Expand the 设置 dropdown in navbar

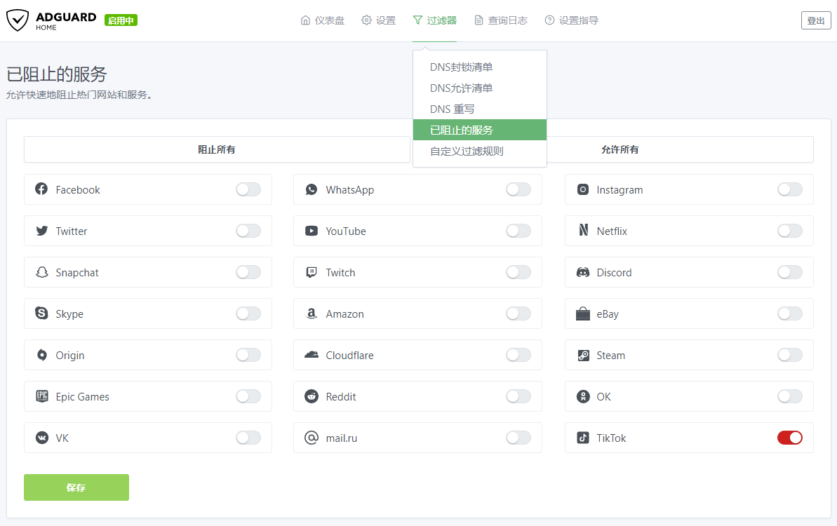pyautogui.click(x=378, y=20)
